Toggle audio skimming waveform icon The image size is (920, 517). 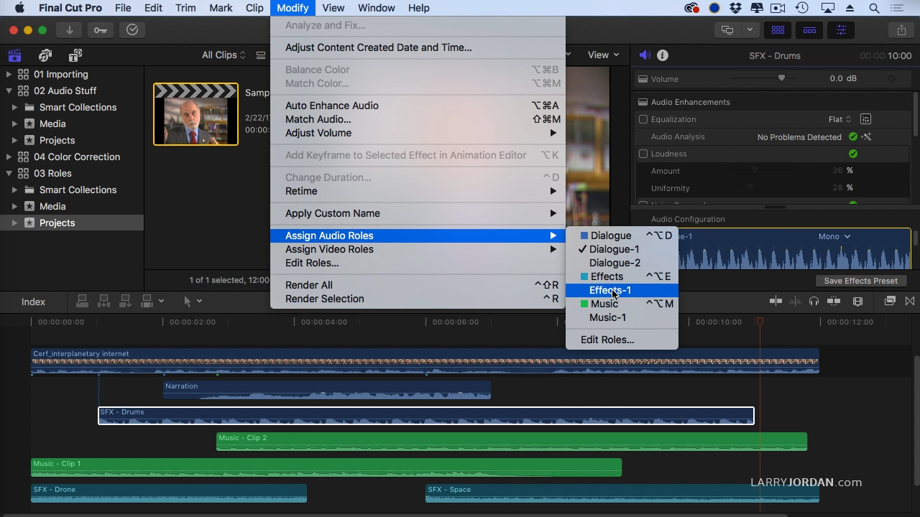[x=796, y=302]
